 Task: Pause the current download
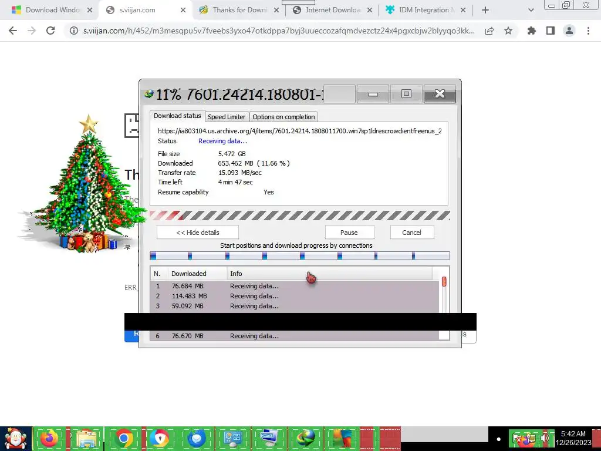[x=349, y=233]
